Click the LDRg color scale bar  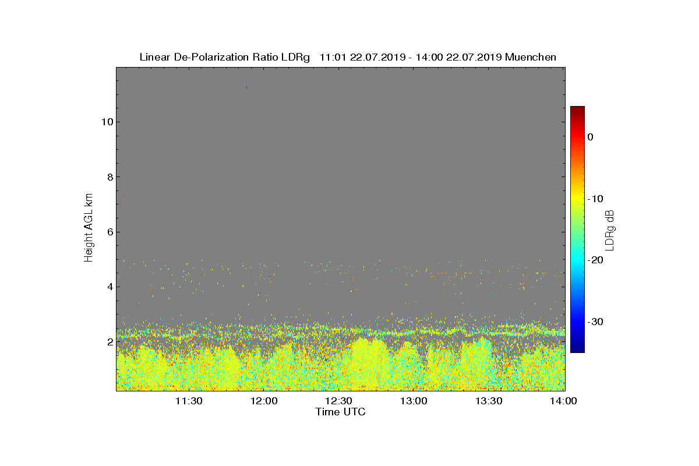(577, 230)
